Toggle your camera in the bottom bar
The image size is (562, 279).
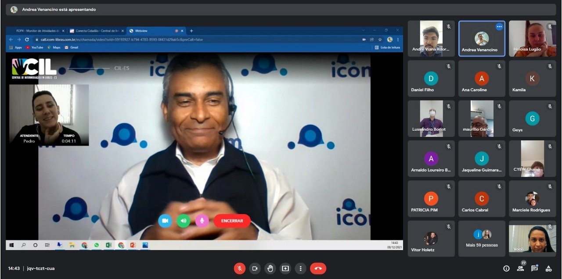pos(255,268)
